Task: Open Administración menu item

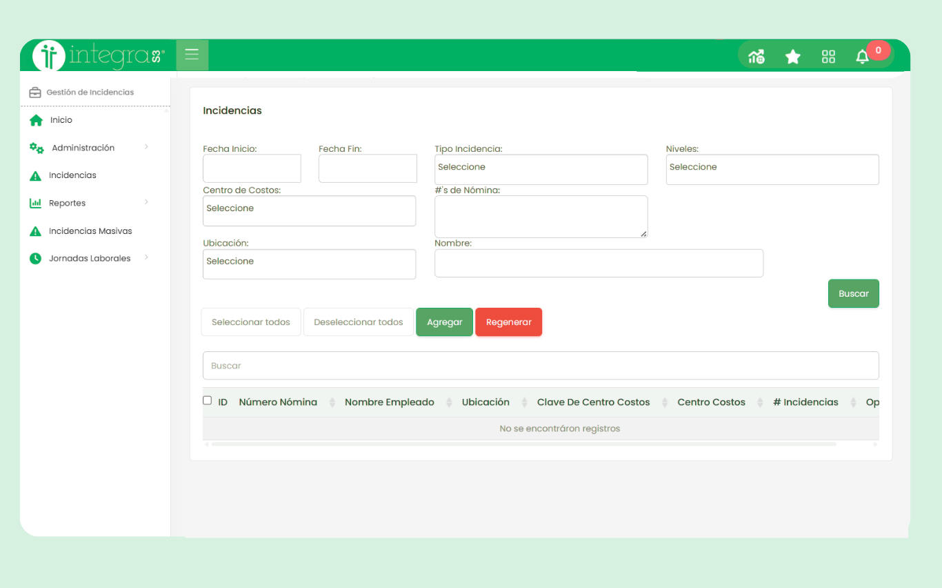Action: point(83,148)
